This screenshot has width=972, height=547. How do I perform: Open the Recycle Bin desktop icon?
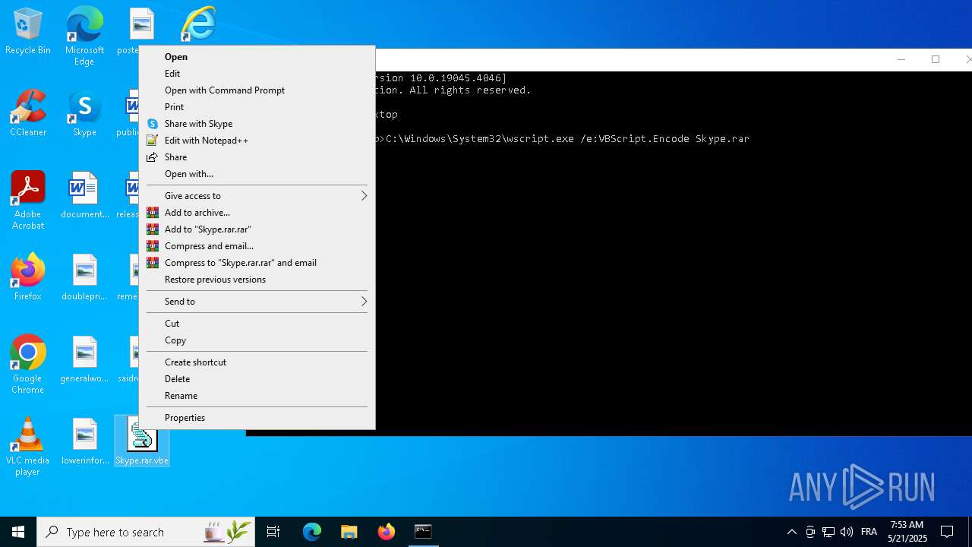point(28,32)
